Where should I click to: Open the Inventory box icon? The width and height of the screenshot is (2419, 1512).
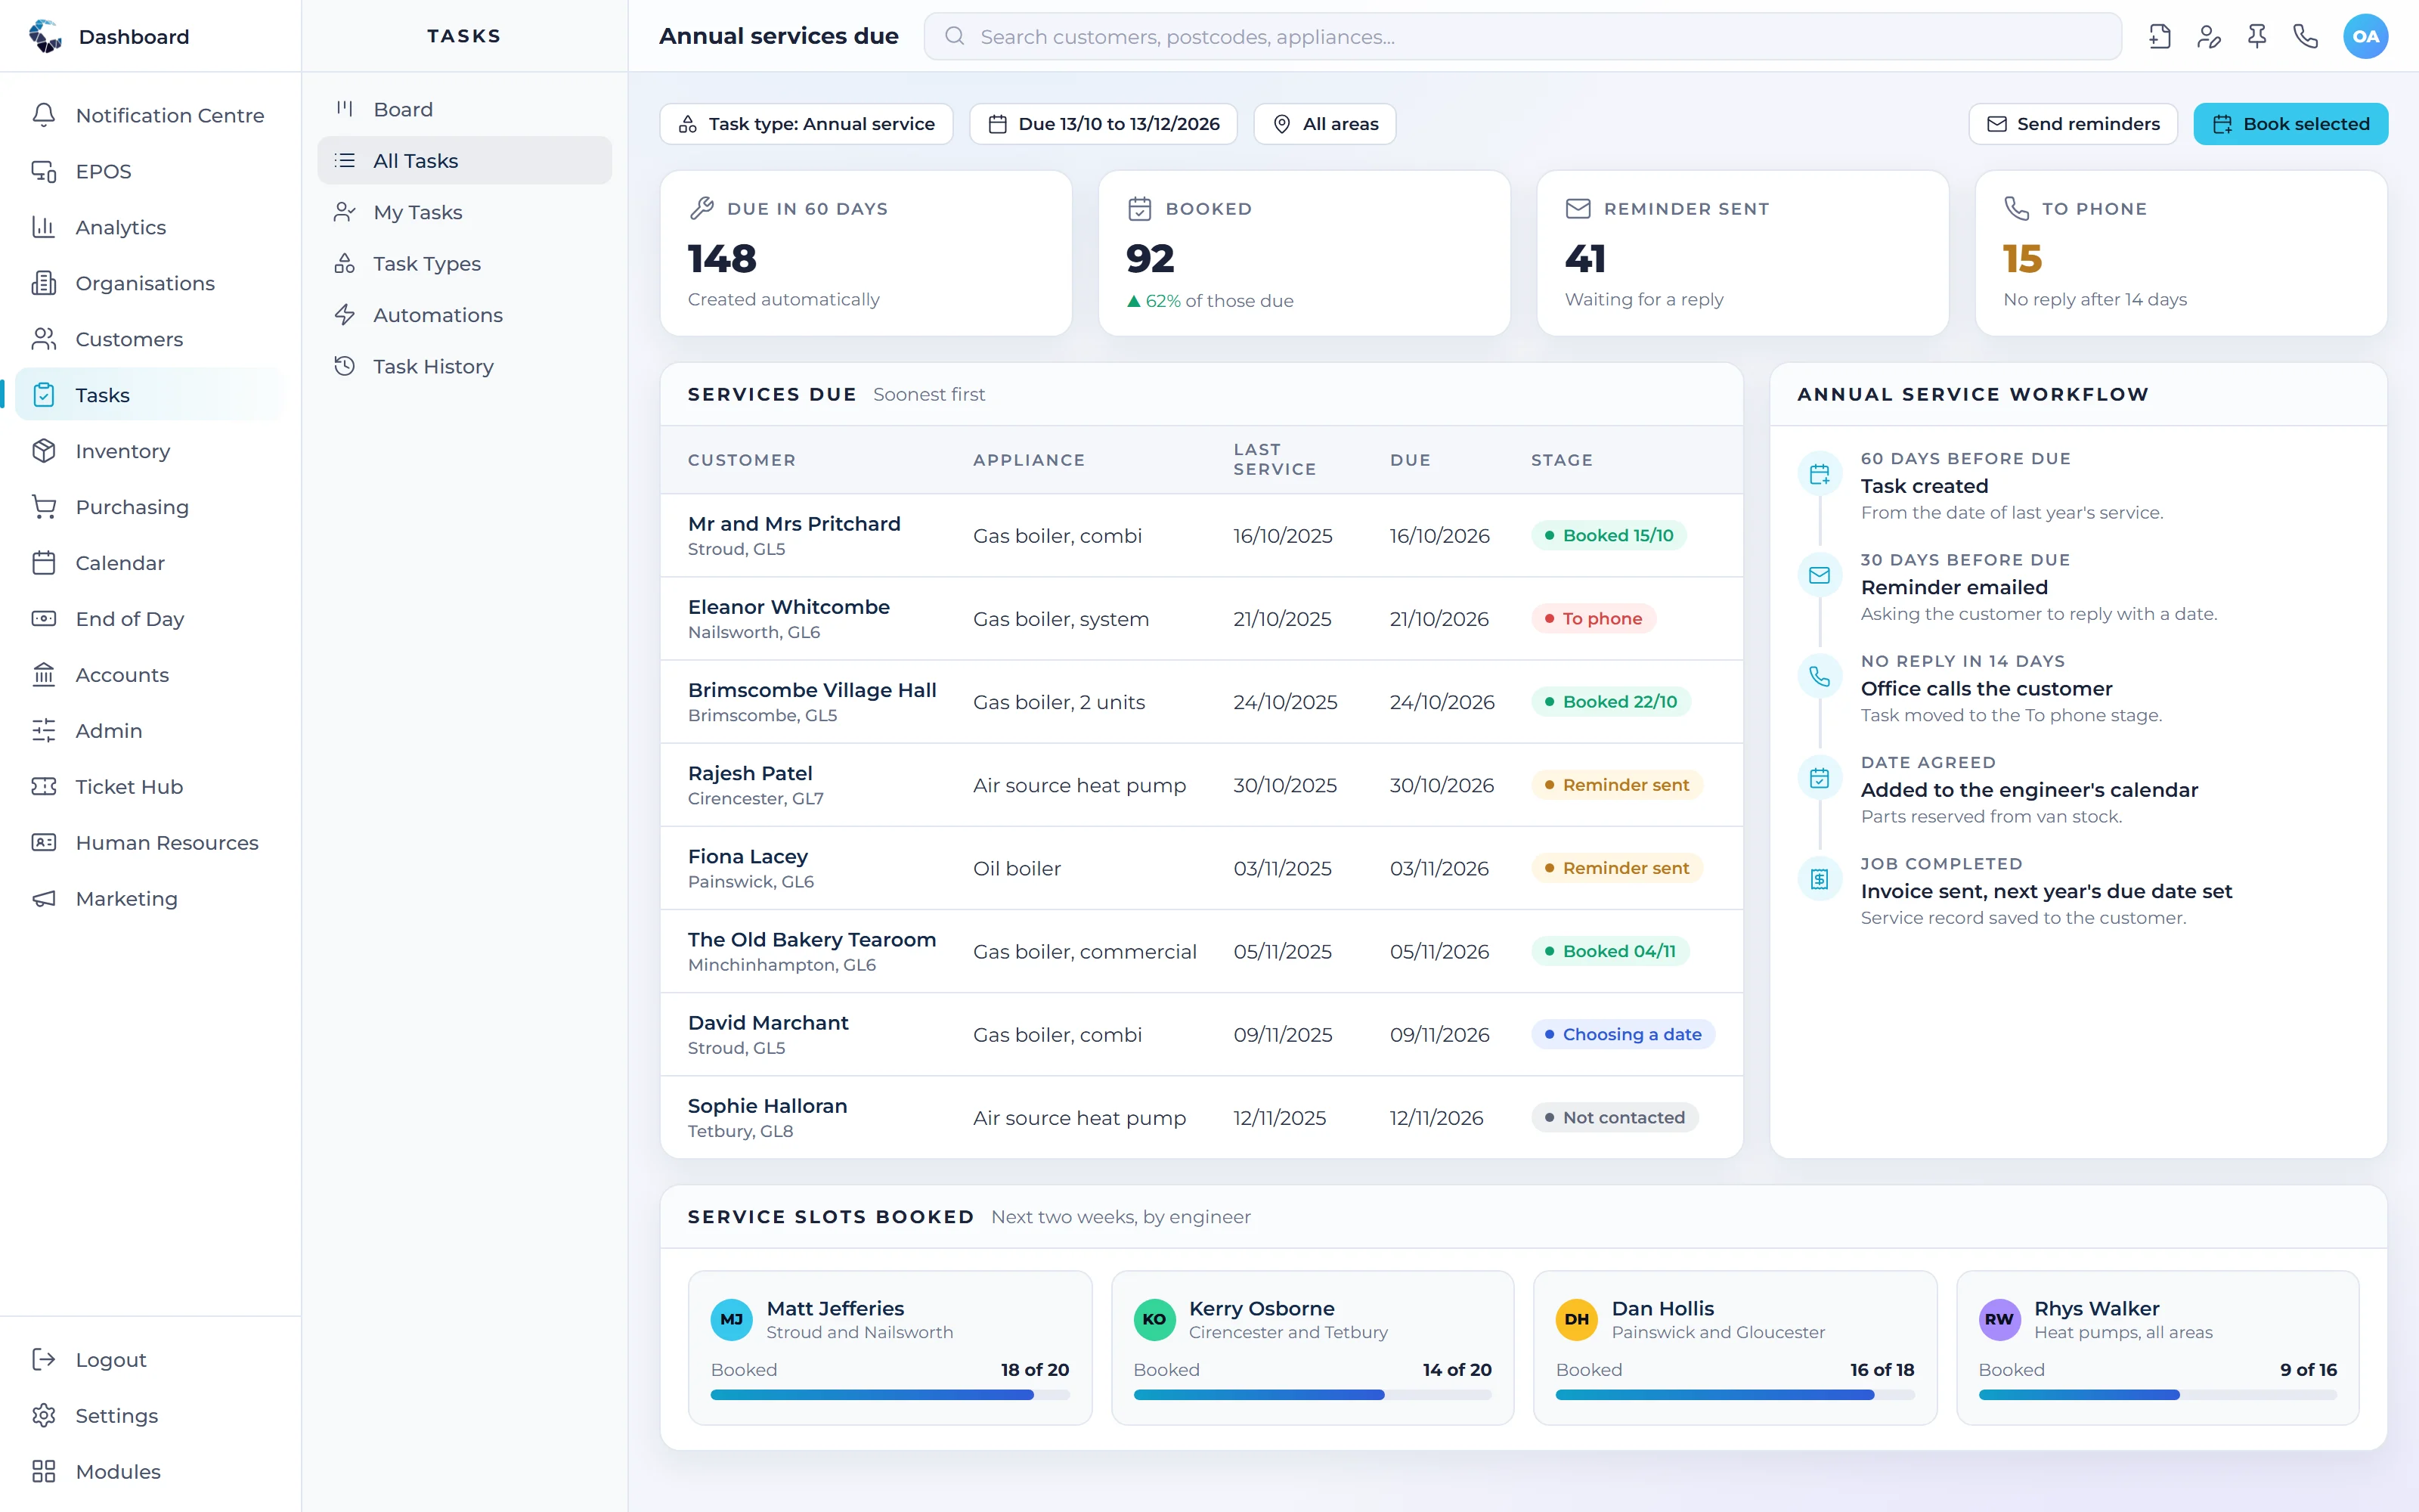44,451
